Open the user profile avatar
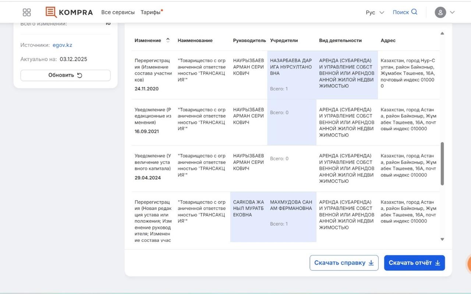The height and width of the screenshot is (294, 471). pos(440,12)
